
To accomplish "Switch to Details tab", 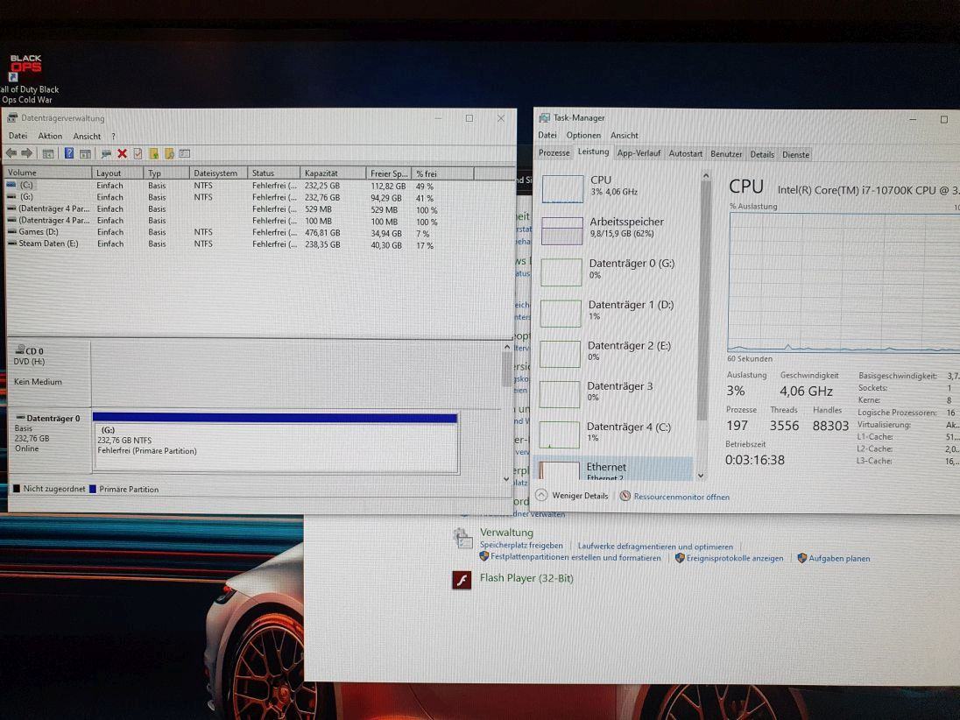I will pyautogui.click(x=762, y=154).
